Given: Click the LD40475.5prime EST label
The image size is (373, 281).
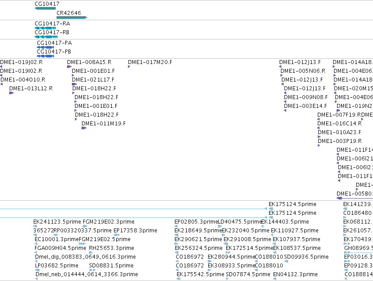Looking at the screenshot, I should pyautogui.click(x=240, y=222).
